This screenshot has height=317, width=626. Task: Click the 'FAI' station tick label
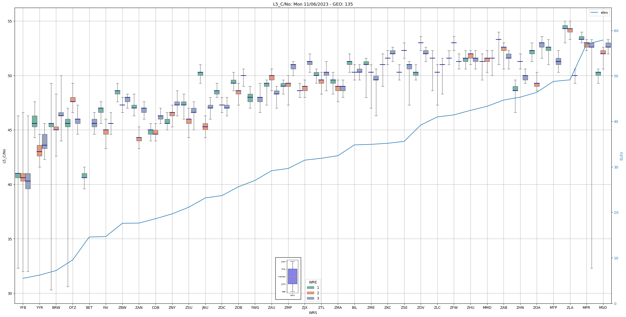click(x=106, y=308)
